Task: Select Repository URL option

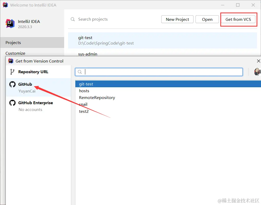Action: (x=38, y=72)
